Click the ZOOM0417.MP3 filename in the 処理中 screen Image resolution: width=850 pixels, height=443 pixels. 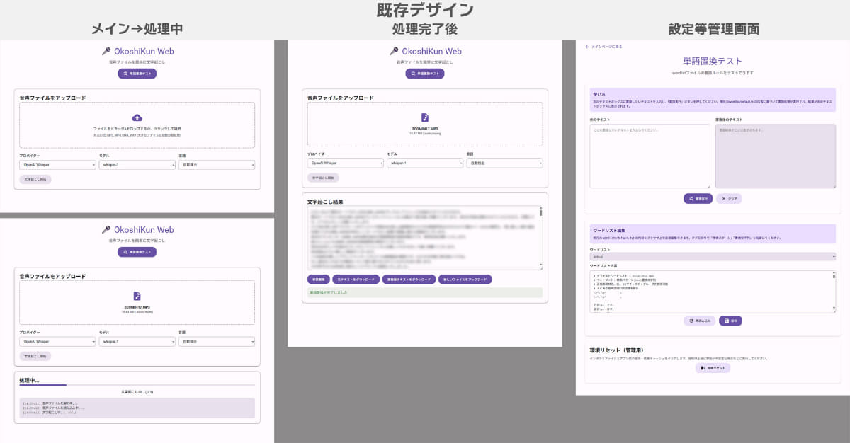137,307
